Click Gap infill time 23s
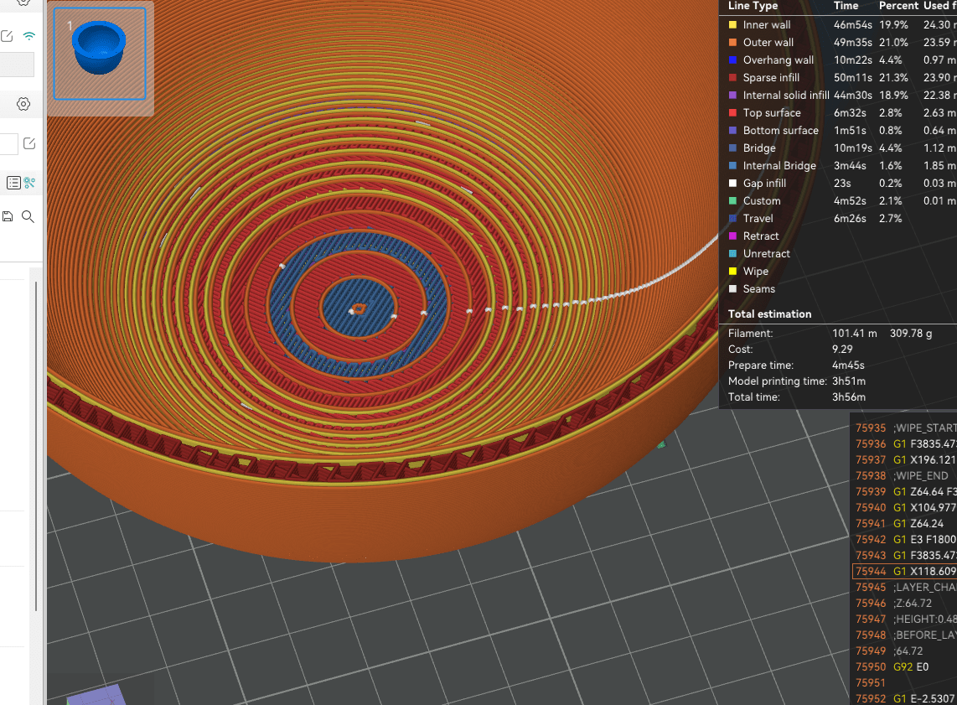 [x=842, y=184]
